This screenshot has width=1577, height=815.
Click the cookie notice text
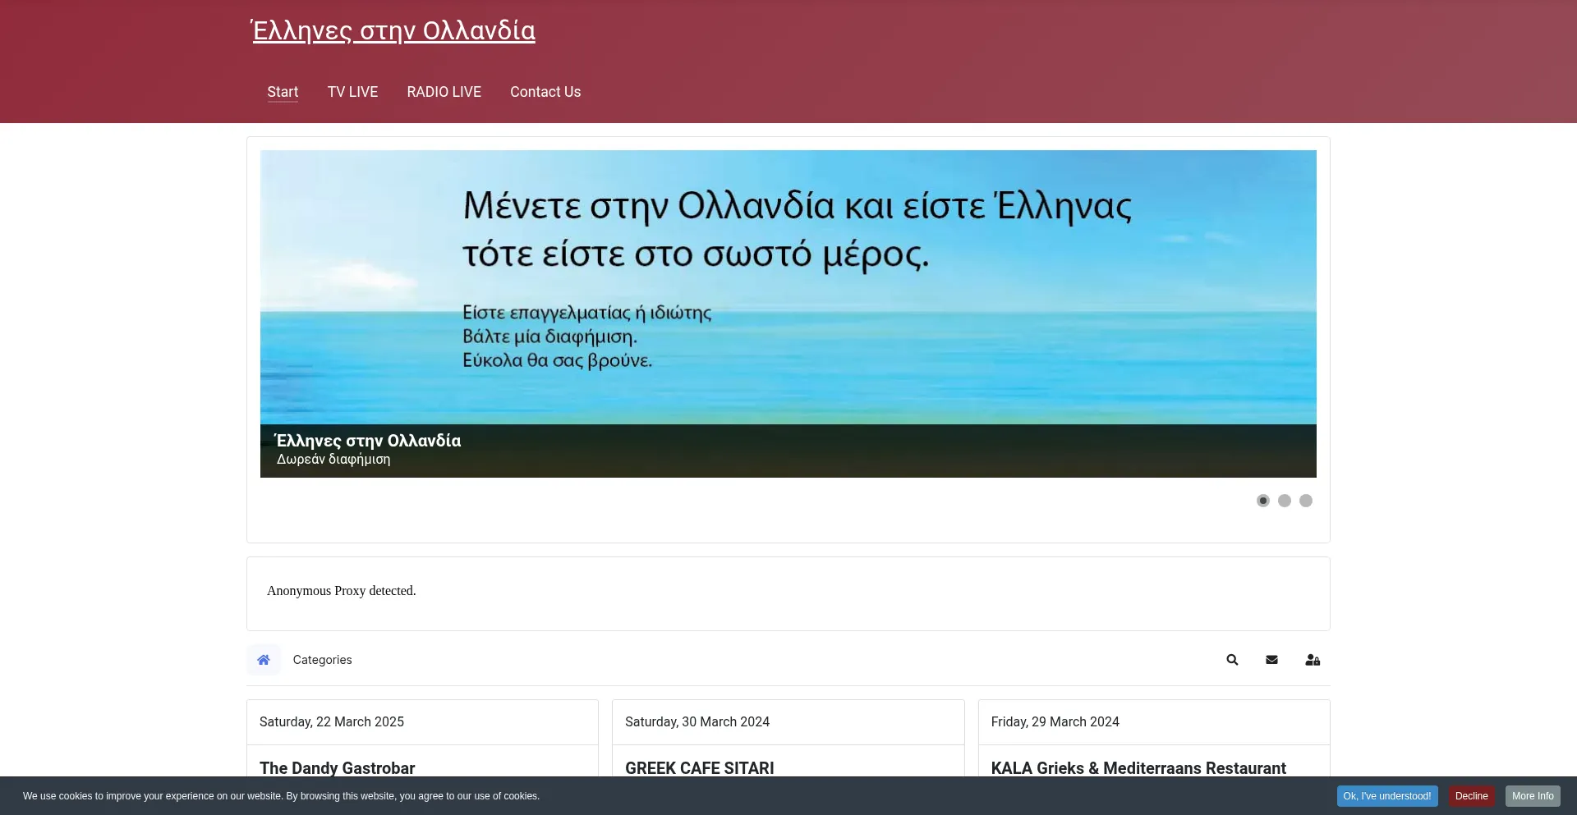pos(281,796)
